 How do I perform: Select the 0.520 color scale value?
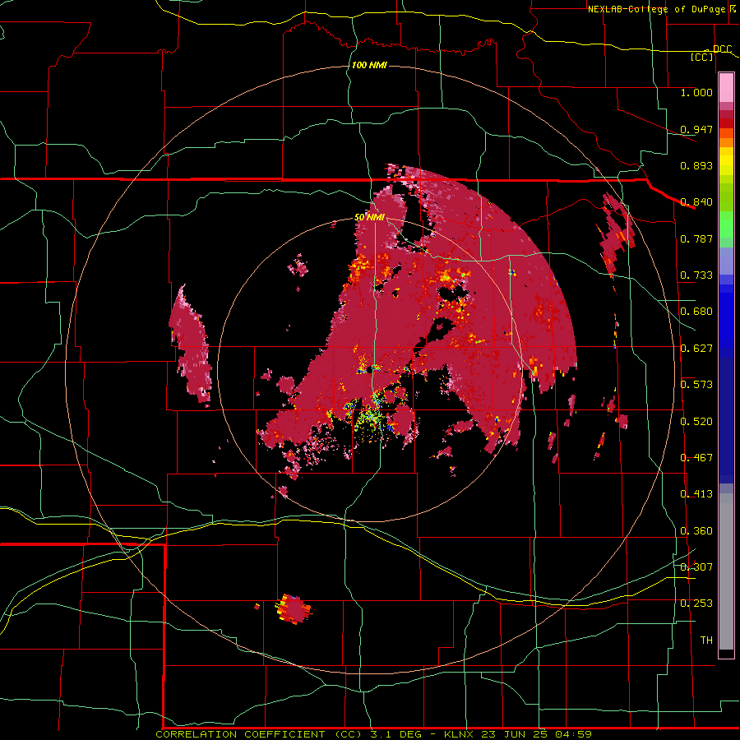696,422
